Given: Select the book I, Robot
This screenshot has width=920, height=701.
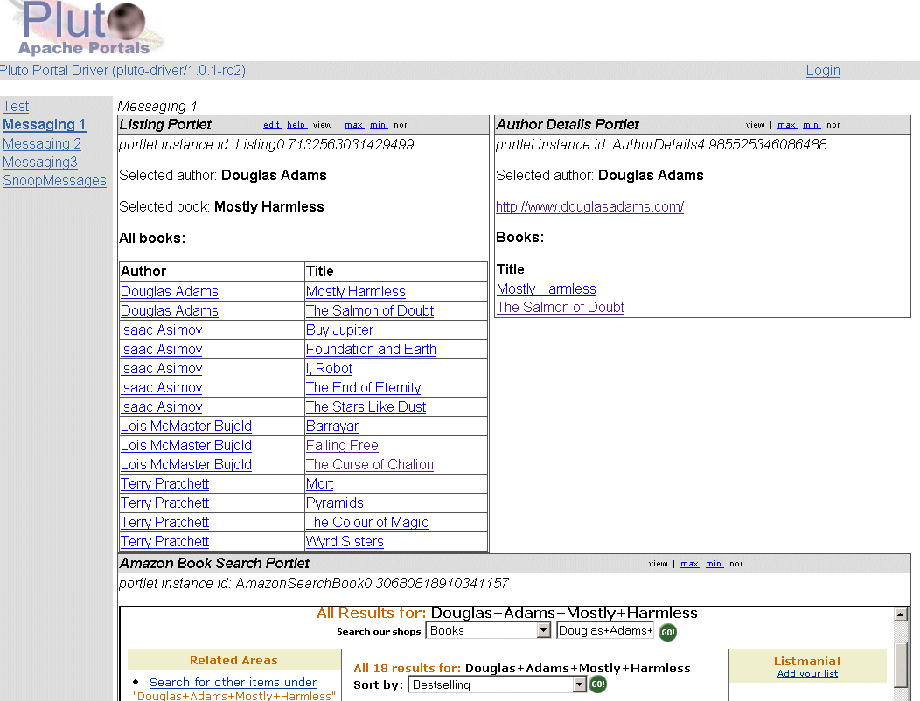Looking at the screenshot, I should (329, 368).
